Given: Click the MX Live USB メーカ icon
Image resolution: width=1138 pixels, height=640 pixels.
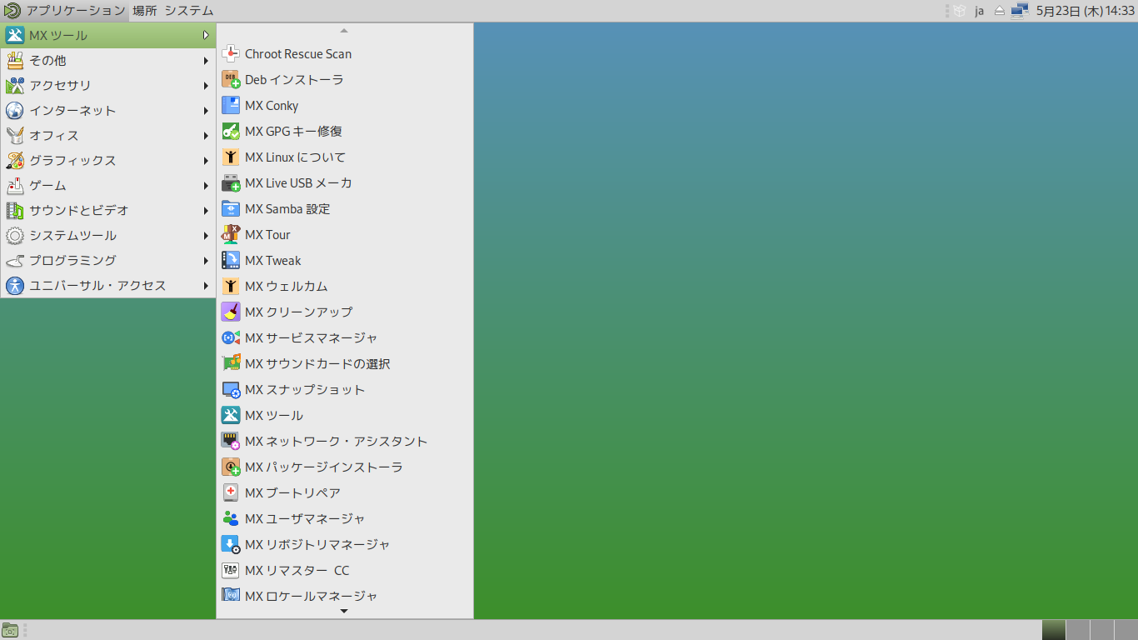Looking at the screenshot, I should [231, 183].
